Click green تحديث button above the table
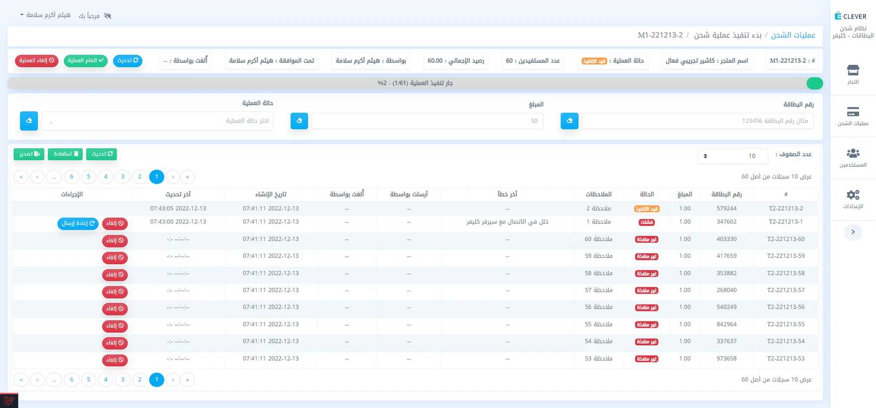 point(102,154)
